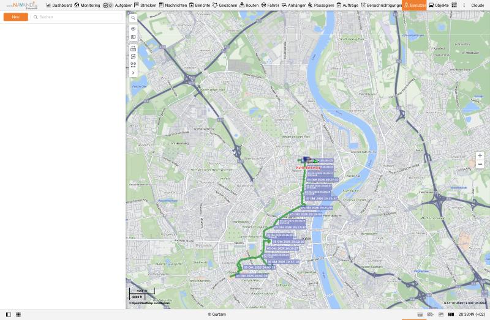Open the Cloude user account menu
Viewport: 490px width, 320px height.
(x=478, y=6)
